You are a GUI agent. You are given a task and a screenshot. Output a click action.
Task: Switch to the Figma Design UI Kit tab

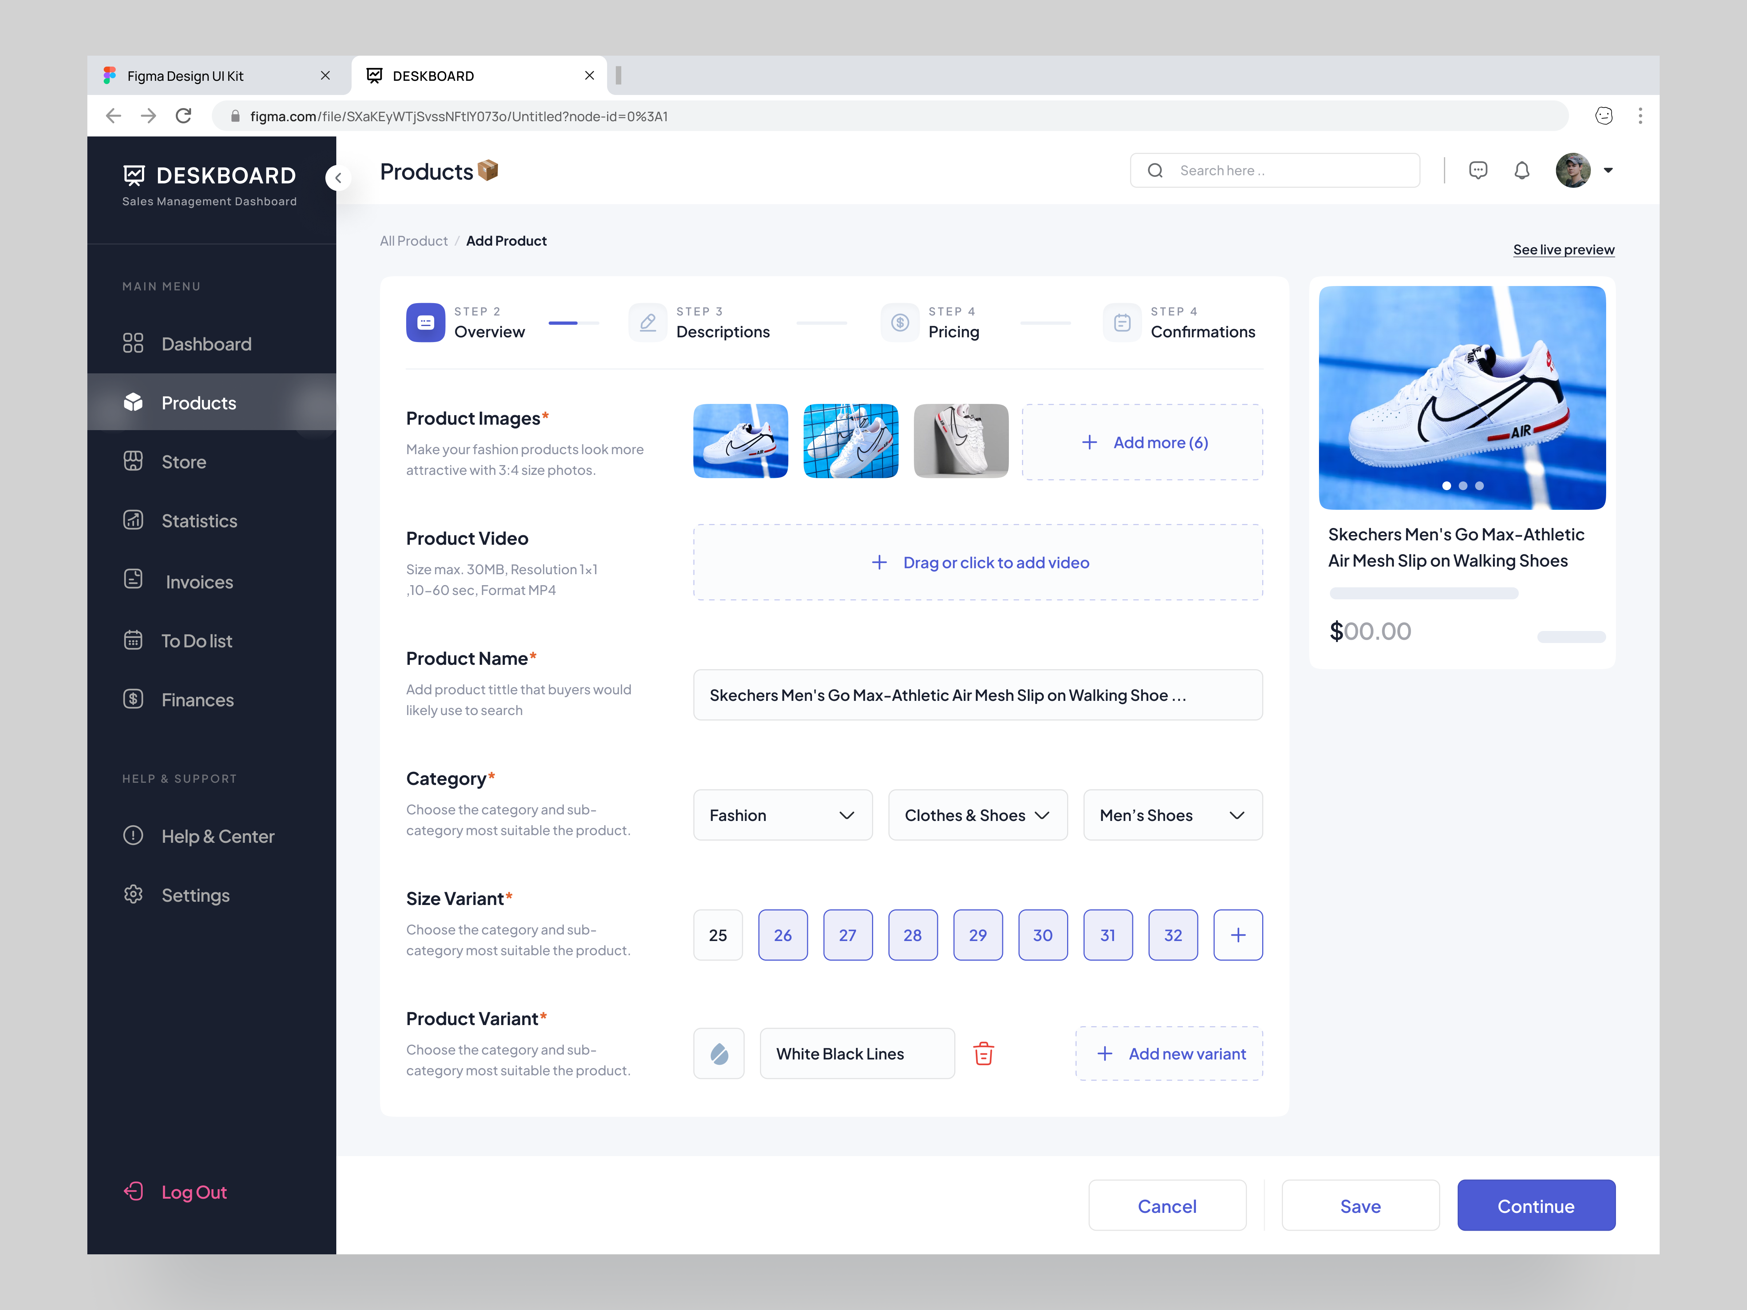[185, 75]
